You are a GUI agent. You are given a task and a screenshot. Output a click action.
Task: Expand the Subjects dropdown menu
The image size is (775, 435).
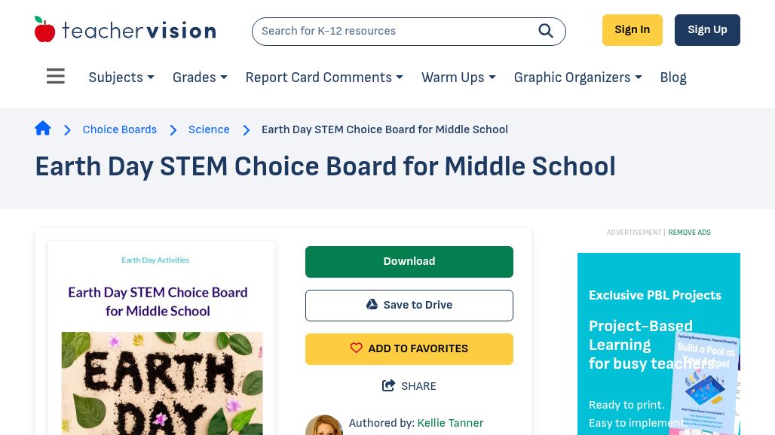[x=121, y=78]
